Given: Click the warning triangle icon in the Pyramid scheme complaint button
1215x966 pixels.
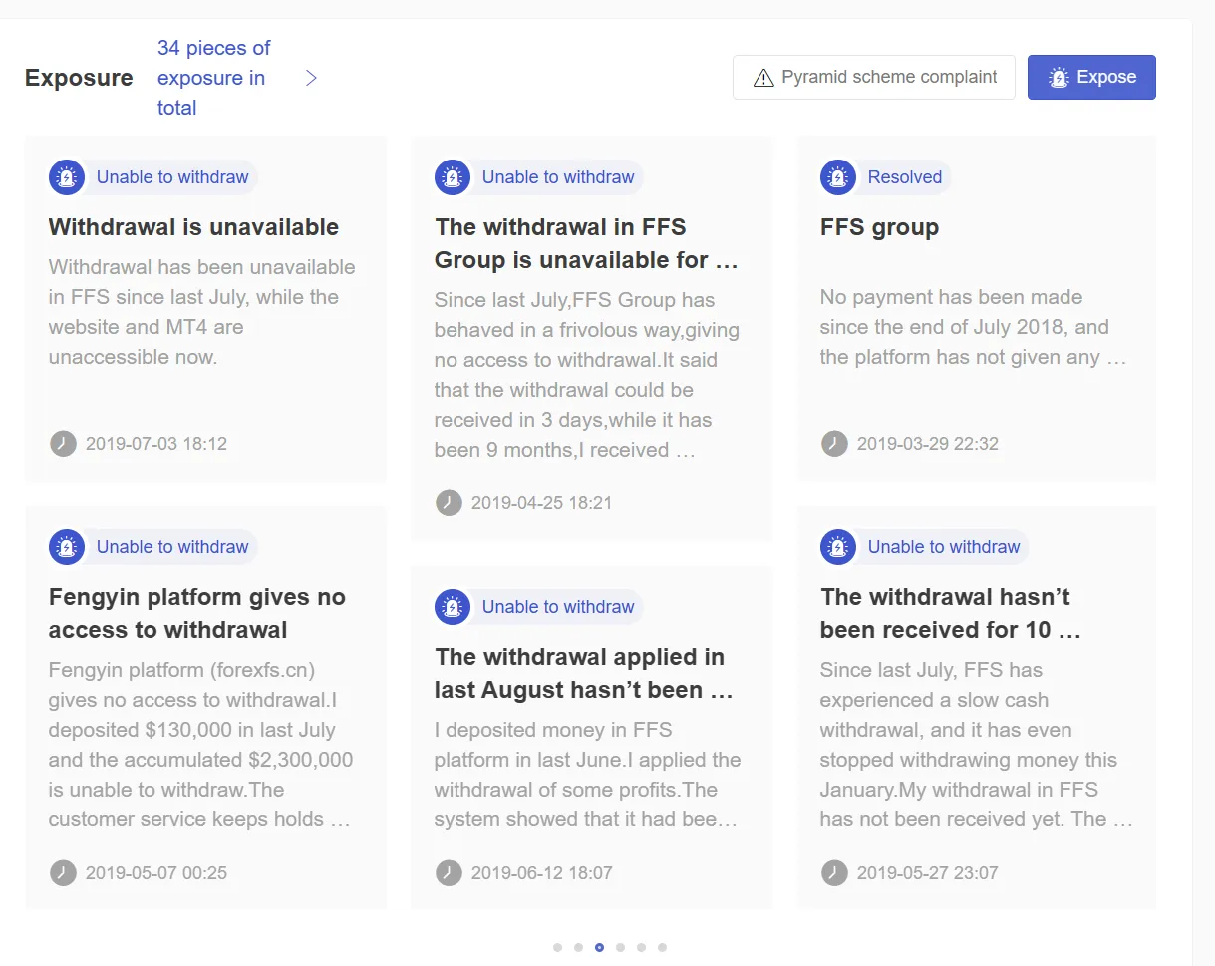Looking at the screenshot, I should (763, 78).
